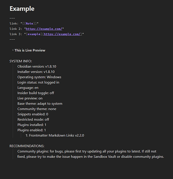Click the Login status: not logged in line

(x=38, y=82)
